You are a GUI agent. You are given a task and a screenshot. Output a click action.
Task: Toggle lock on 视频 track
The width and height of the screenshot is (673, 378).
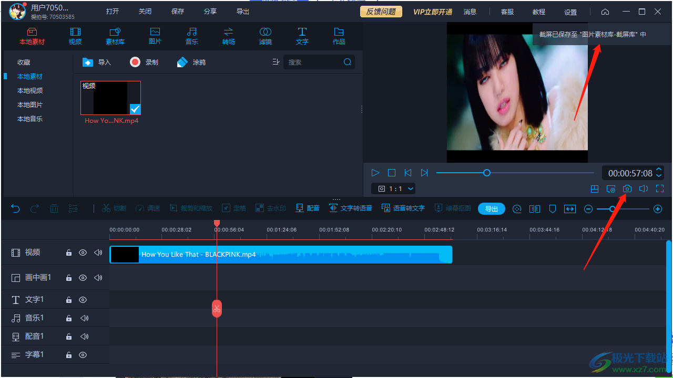pos(68,253)
